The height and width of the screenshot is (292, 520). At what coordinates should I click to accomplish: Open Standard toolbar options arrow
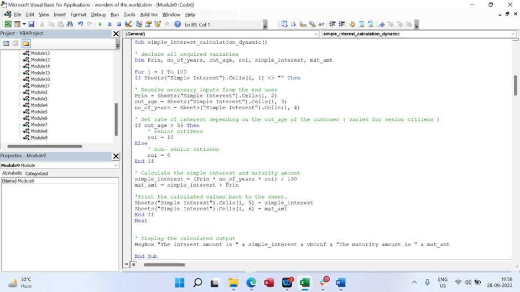[265, 24]
